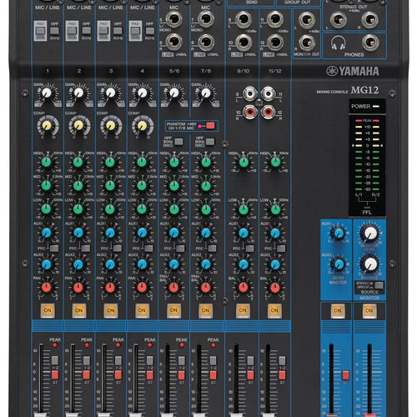This screenshot has width=417, height=417.
Task: Click the channel 6 R line jack
Action: point(173,42)
